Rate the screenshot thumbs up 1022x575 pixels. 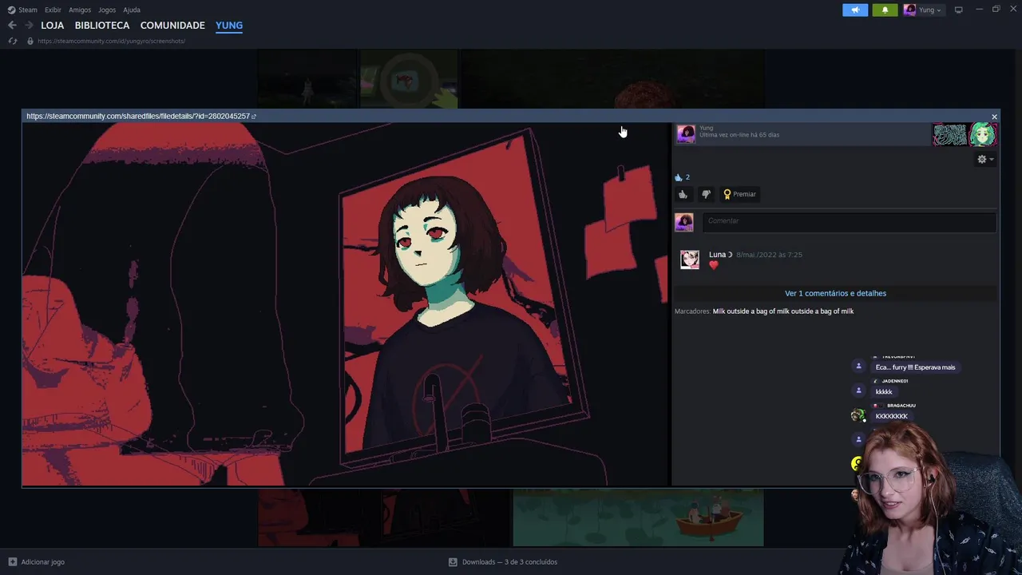click(683, 194)
